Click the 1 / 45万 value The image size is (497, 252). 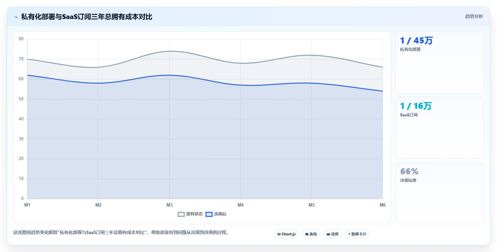[416, 41]
